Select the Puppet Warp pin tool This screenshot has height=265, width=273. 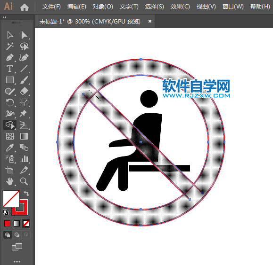(23, 114)
